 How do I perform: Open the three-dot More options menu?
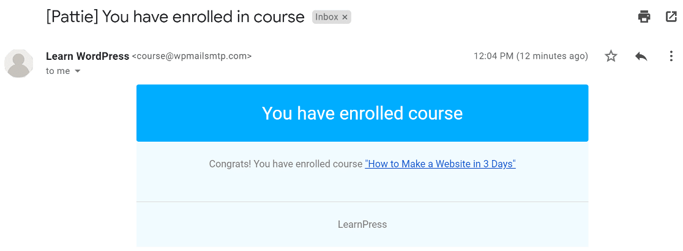click(x=671, y=56)
